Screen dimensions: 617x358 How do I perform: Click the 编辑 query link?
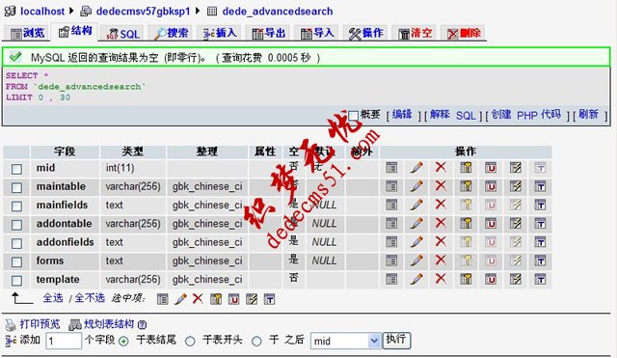point(402,115)
